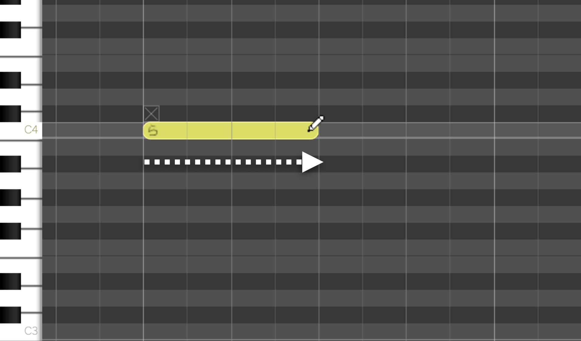Image resolution: width=581 pixels, height=341 pixels.
Task: Play the F#3 black piano key
Action: pos(10,231)
